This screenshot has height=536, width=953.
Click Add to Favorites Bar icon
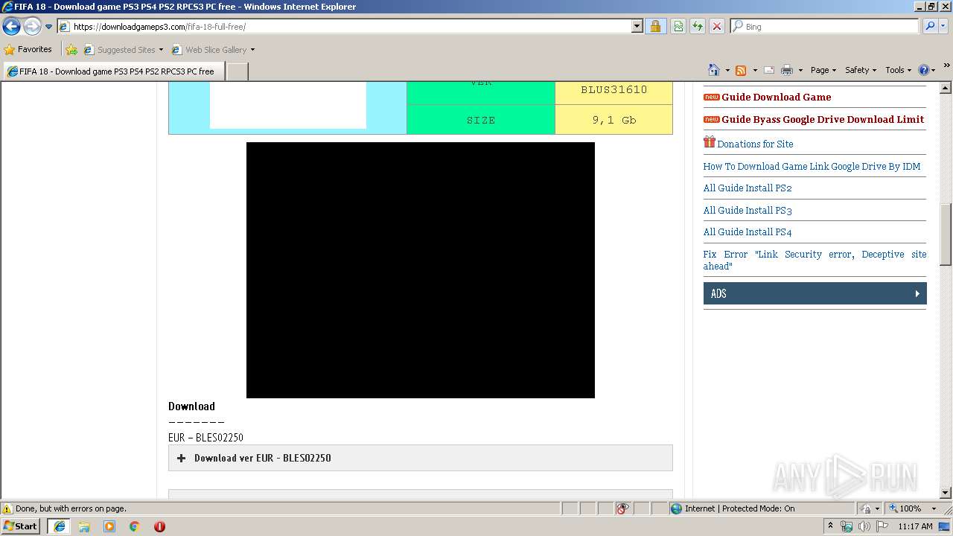click(71, 50)
